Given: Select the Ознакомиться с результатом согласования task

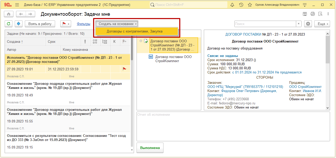Looking at the screenshot, I should click(68, 138).
